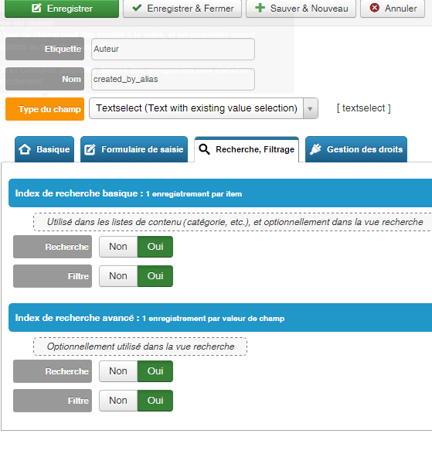
Task: Open the Gestion des droits tab
Action: [356, 149]
